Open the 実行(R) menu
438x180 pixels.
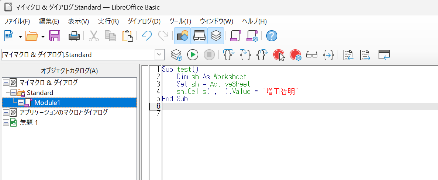pyautogui.click(x=108, y=21)
